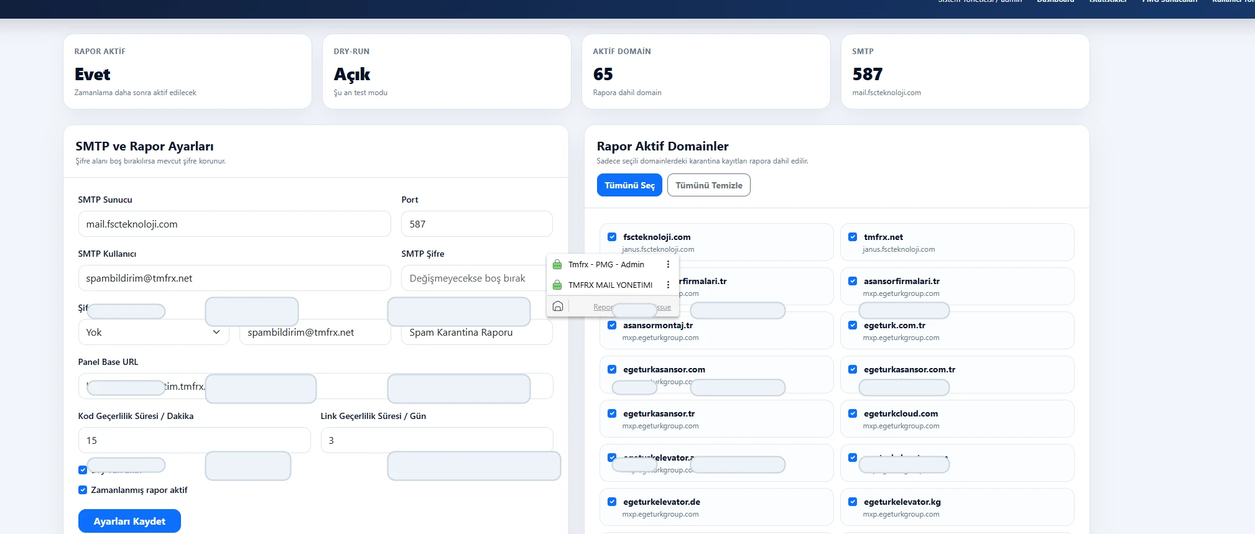Click the Link Geçerlilik Süresi field

tap(437, 440)
